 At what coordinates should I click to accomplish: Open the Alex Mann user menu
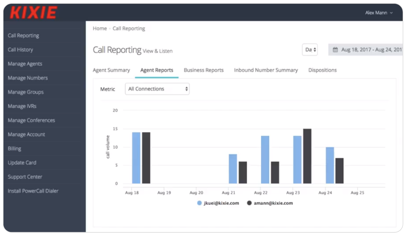click(379, 13)
